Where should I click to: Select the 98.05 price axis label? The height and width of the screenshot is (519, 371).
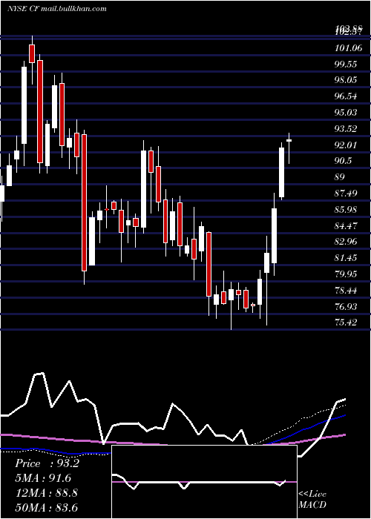click(x=346, y=80)
